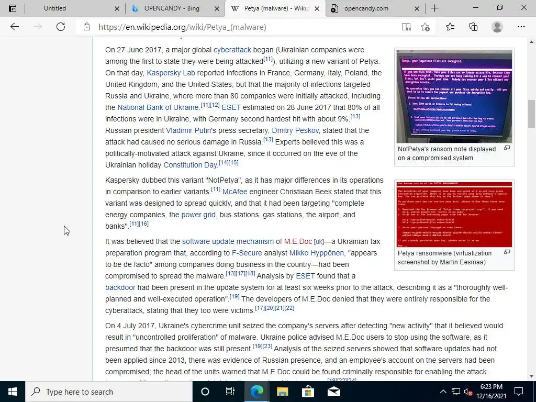This screenshot has height=402, width=536.
Task: Open a new tab with plus button
Action: [434, 8]
